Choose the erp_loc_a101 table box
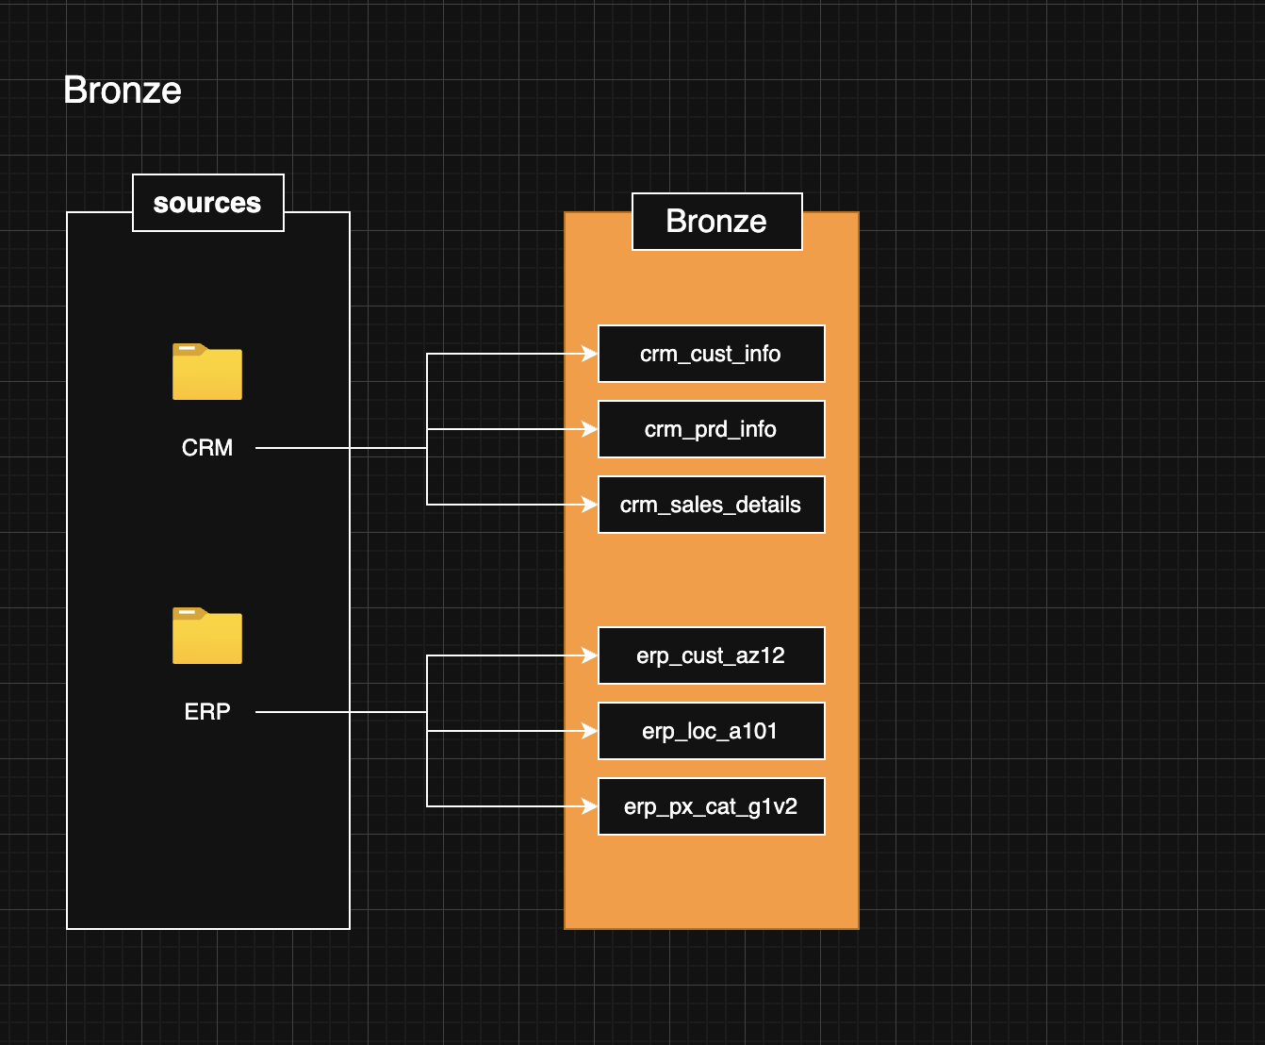This screenshot has width=1265, height=1045. pos(711,731)
